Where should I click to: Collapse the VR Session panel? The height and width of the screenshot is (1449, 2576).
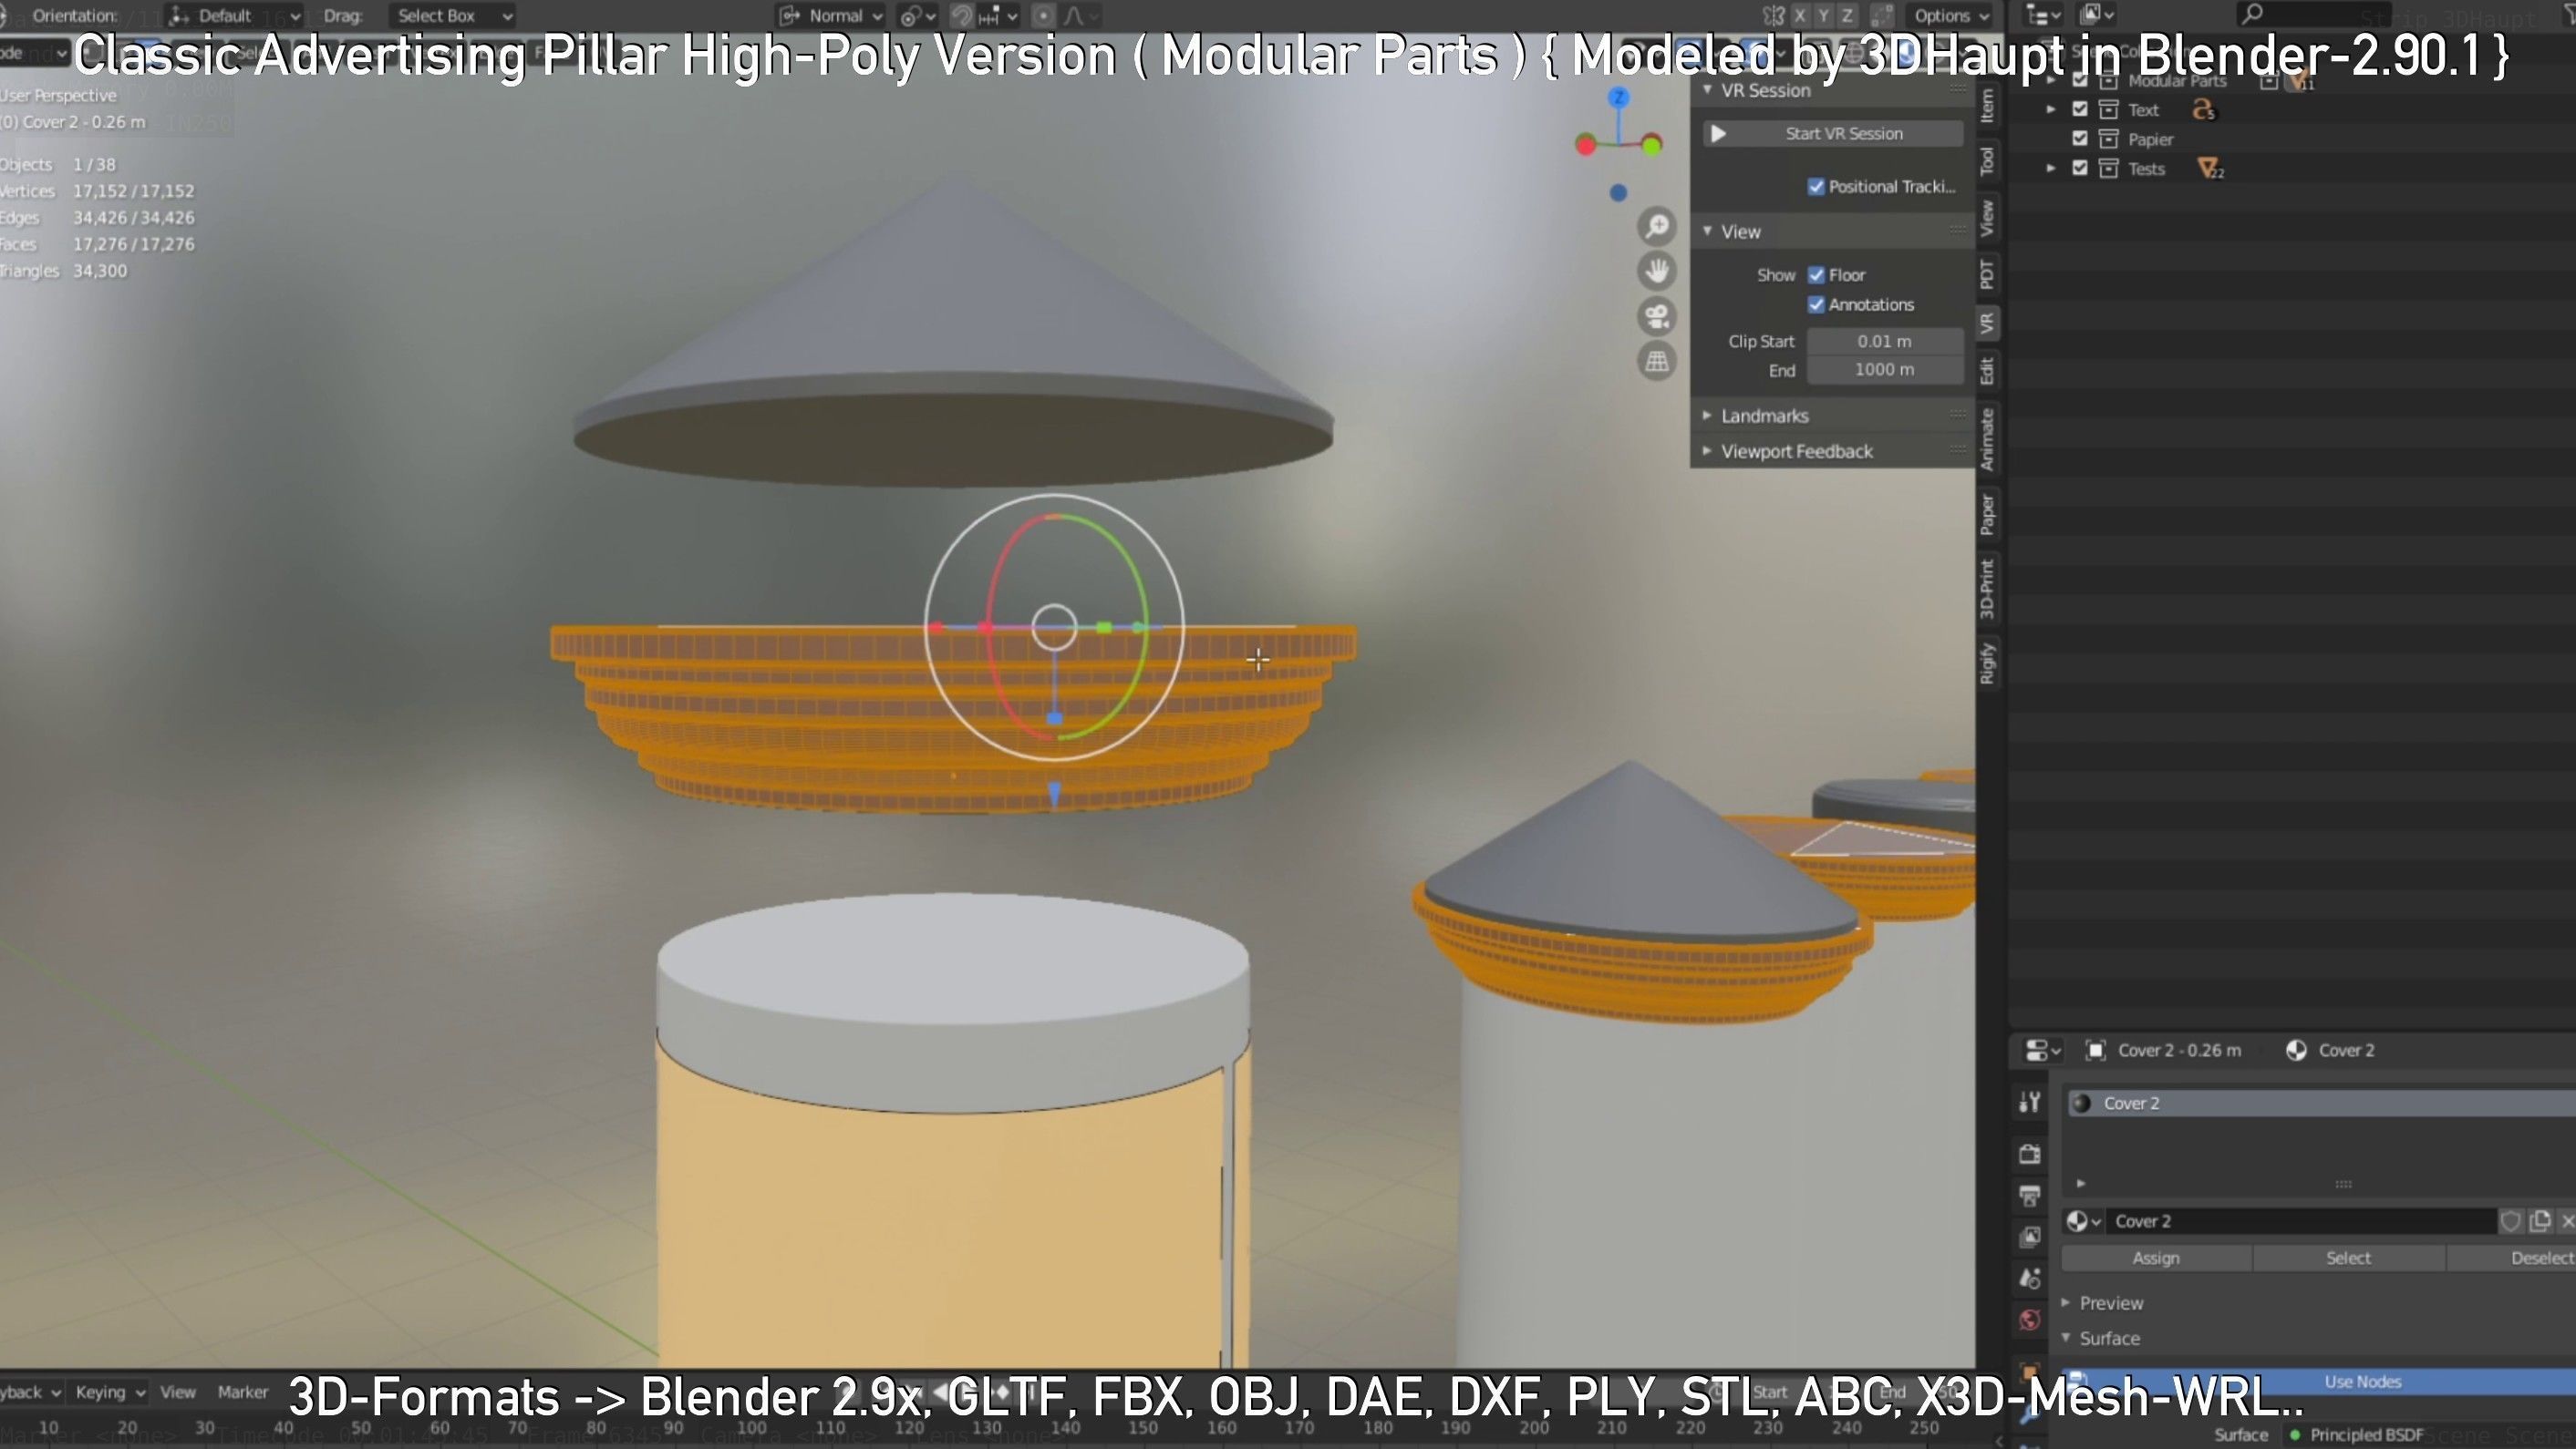[1706, 90]
